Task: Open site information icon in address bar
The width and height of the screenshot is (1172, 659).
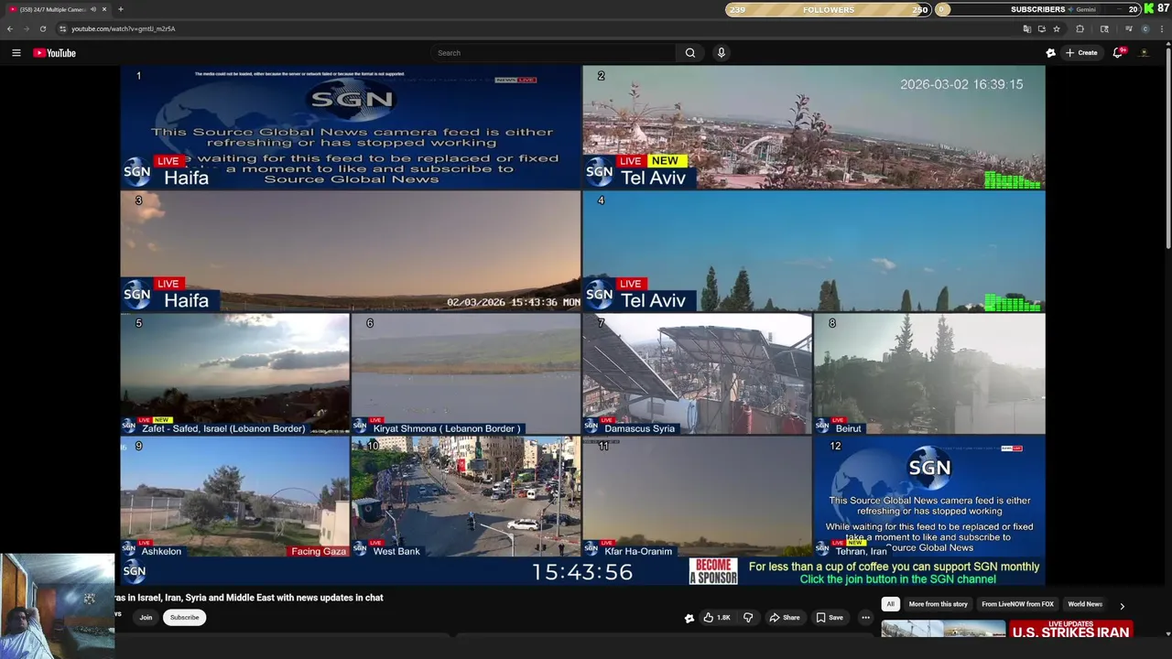Action: click(x=62, y=28)
